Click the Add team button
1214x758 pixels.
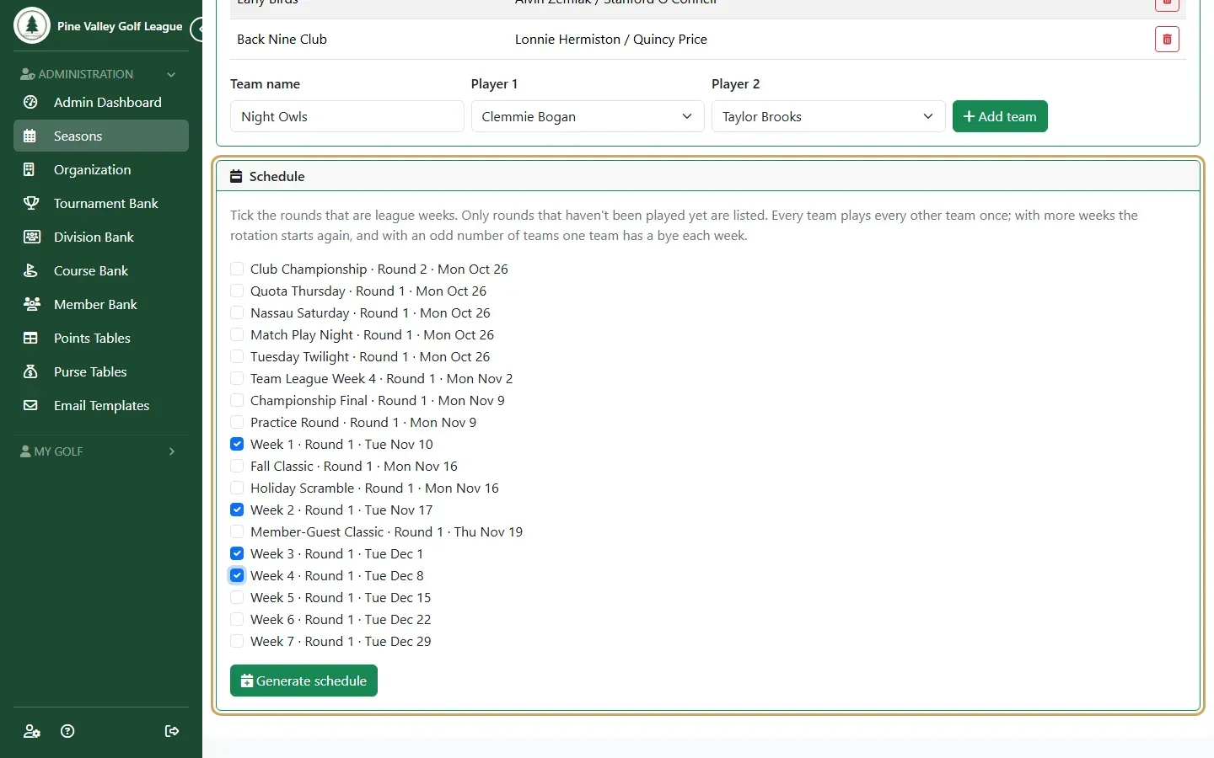pyautogui.click(x=1000, y=116)
